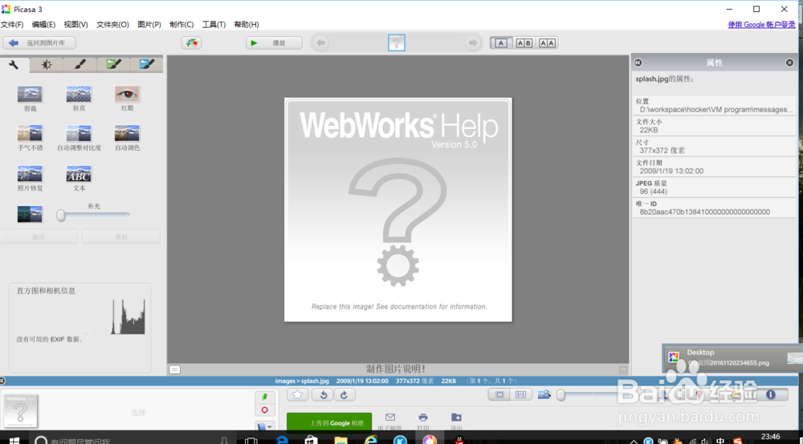Click the fill light preview icon

(x=30, y=214)
